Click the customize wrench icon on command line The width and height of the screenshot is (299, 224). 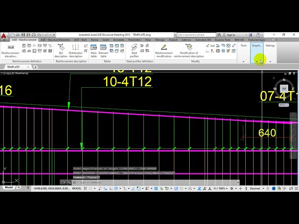pos(69,182)
